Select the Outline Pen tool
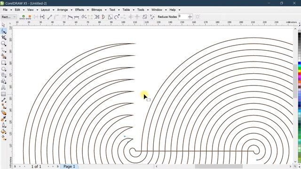Viewport: 301px width, 169px height. tap(3, 125)
